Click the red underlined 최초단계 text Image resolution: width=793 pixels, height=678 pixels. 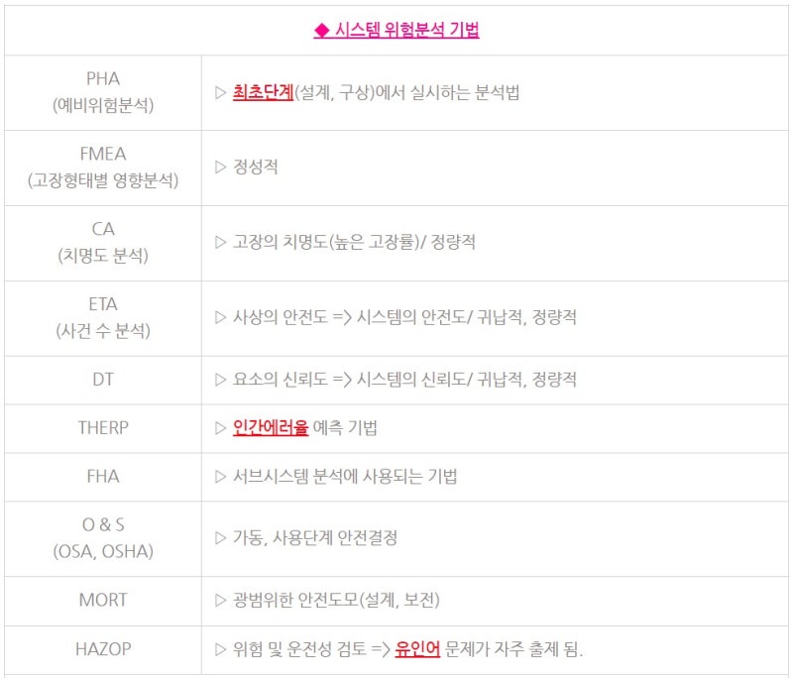(x=263, y=92)
